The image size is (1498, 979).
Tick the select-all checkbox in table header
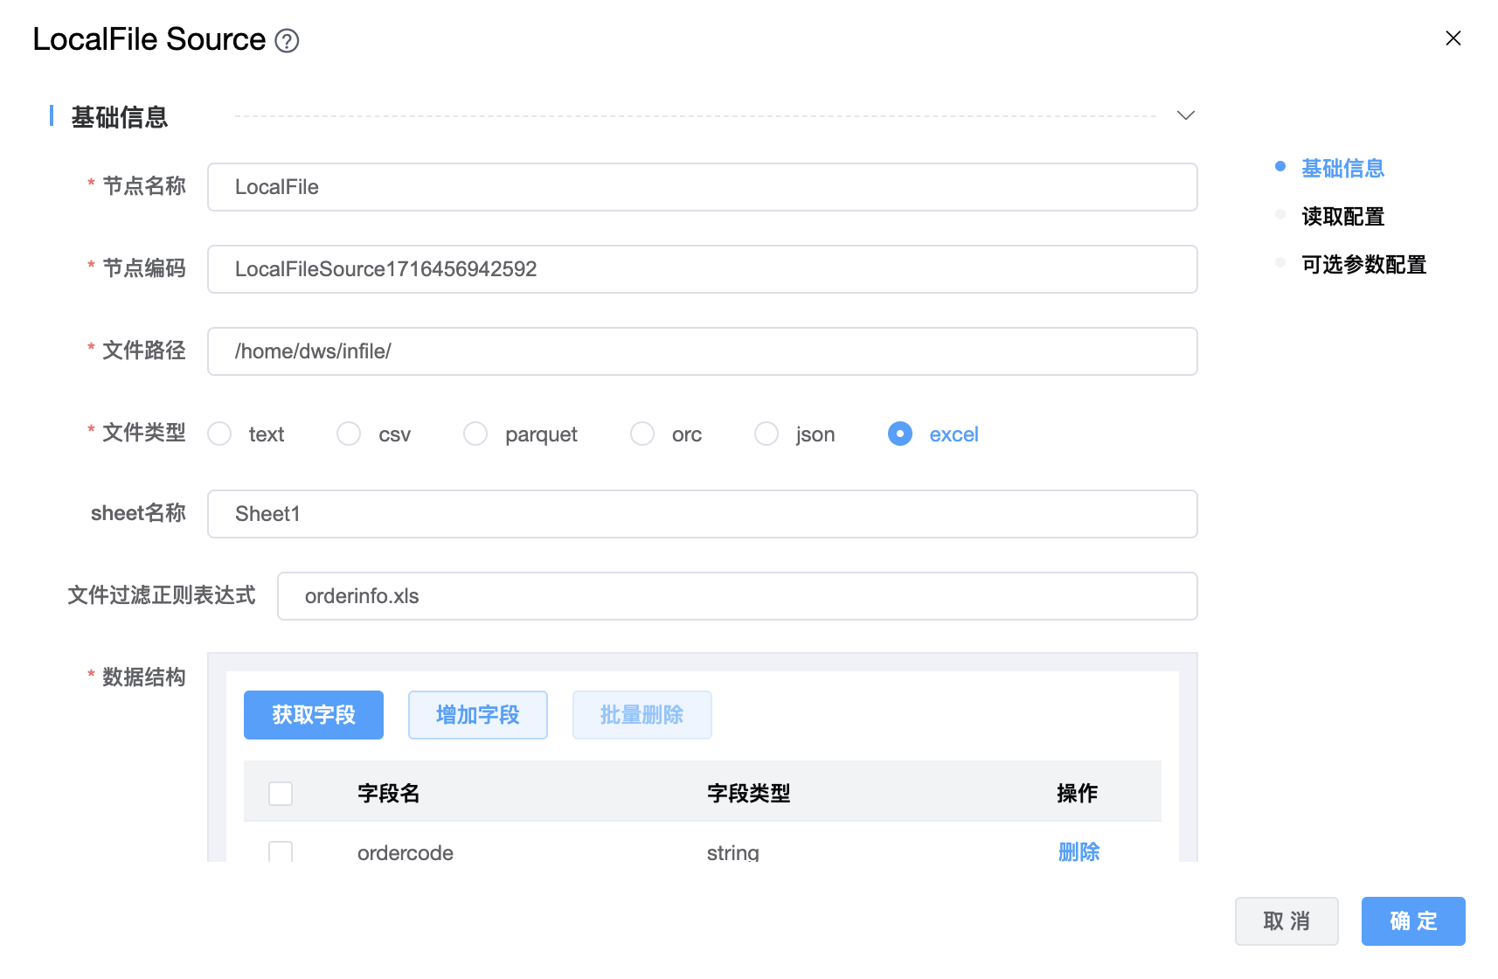[281, 794]
